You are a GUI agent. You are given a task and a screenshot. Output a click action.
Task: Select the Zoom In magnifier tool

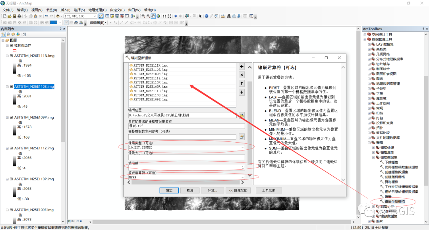tap(143, 16)
